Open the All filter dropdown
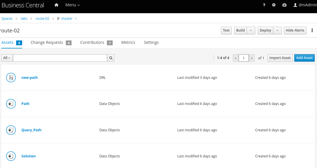Screen dimensions: 317x168 [7, 58]
